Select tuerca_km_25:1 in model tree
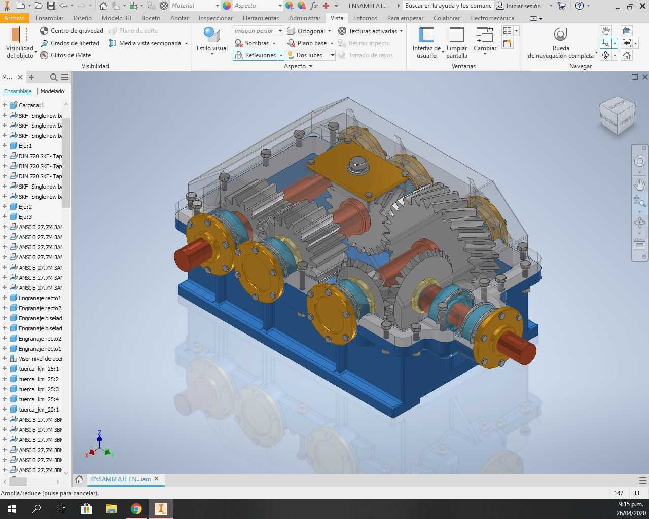The height and width of the screenshot is (519, 649). (x=39, y=369)
